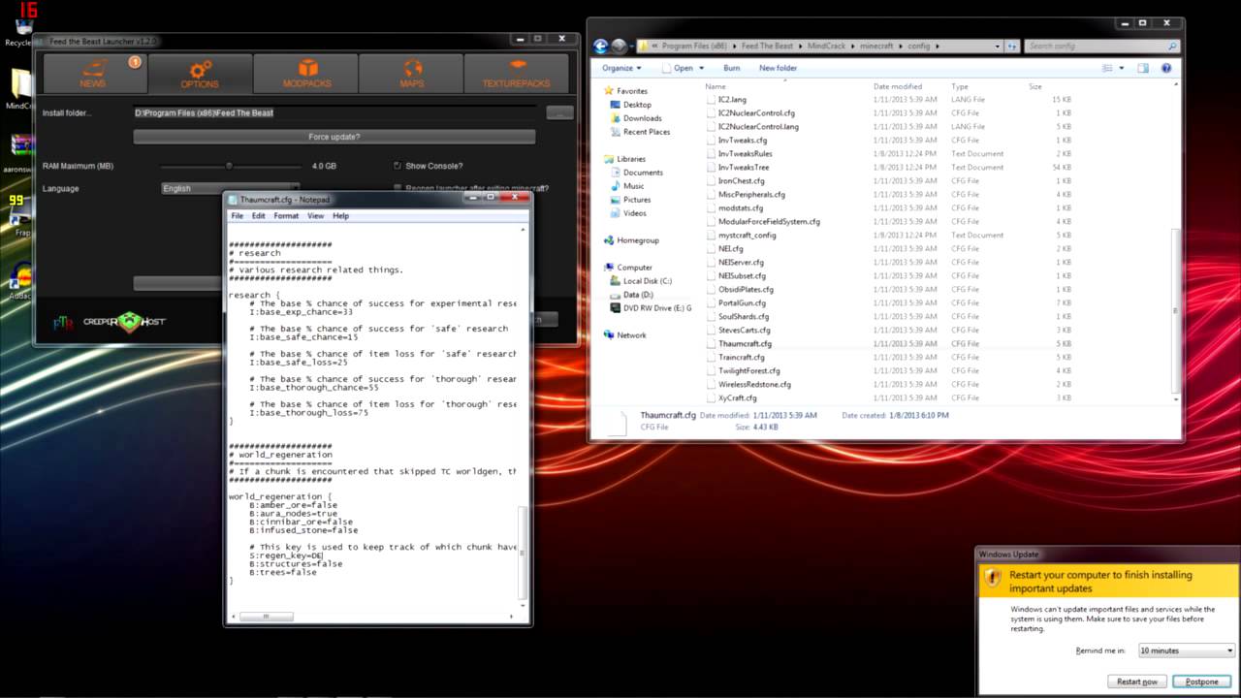Click the B:aura_nodes=true line in Notepad

point(293,514)
